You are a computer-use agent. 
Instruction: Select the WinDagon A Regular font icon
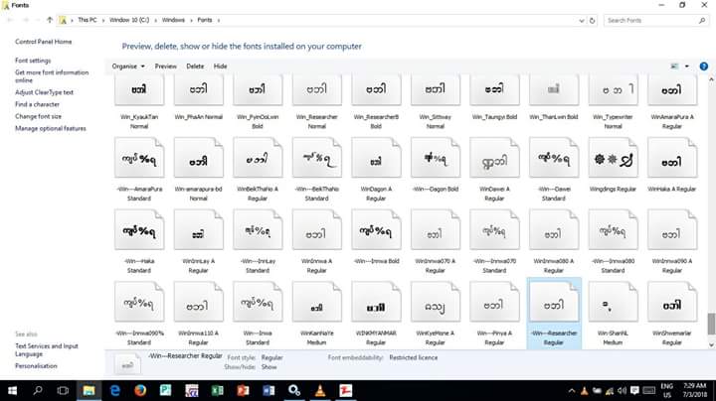pyautogui.click(x=376, y=158)
